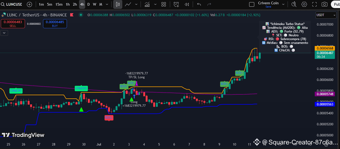Click the orange 0.00006568 price label
Viewport: 340px width, 149px height.
(325, 48)
